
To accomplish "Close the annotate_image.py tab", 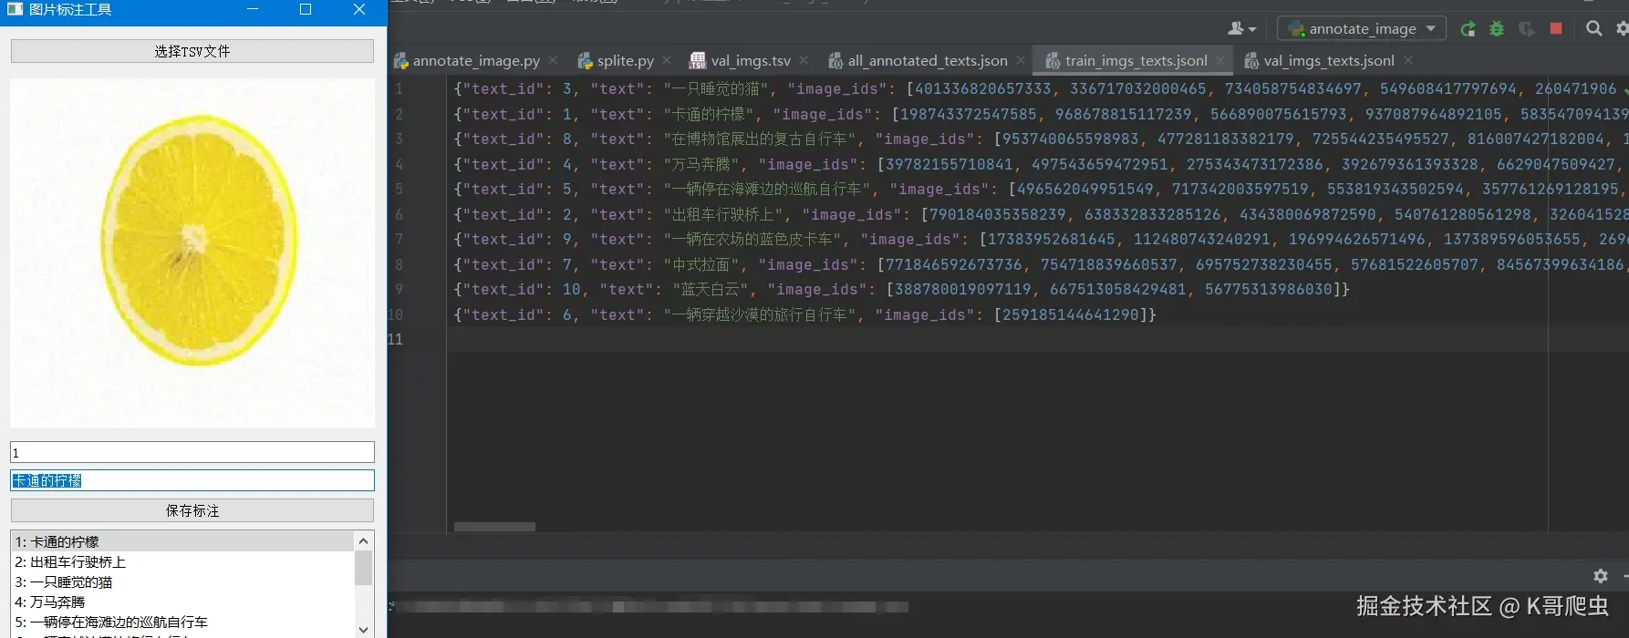I will tap(553, 60).
